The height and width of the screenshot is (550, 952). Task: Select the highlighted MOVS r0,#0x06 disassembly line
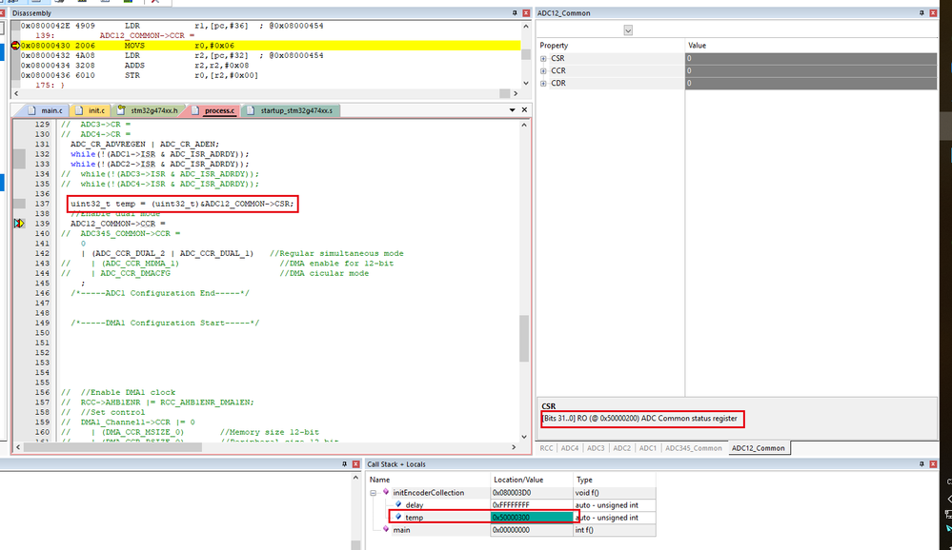coord(271,46)
